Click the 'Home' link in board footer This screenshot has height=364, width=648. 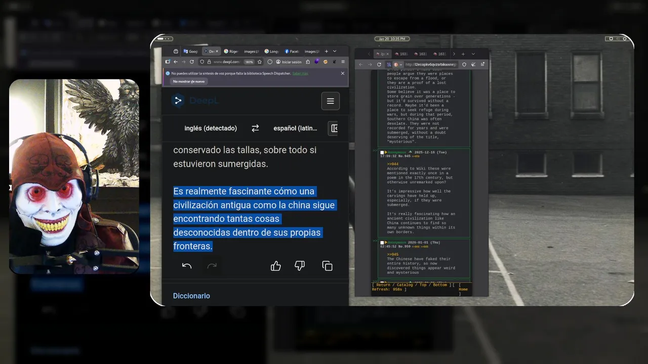[463, 290]
